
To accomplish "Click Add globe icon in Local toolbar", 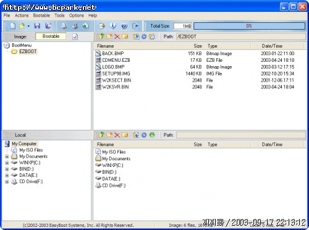I will tap(136, 135).
